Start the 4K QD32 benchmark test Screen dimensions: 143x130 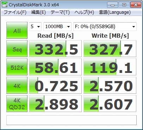pyautogui.click(x=17, y=104)
